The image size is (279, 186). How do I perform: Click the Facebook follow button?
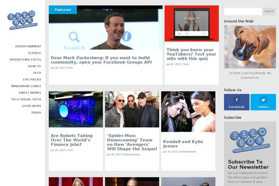click(x=237, y=102)
